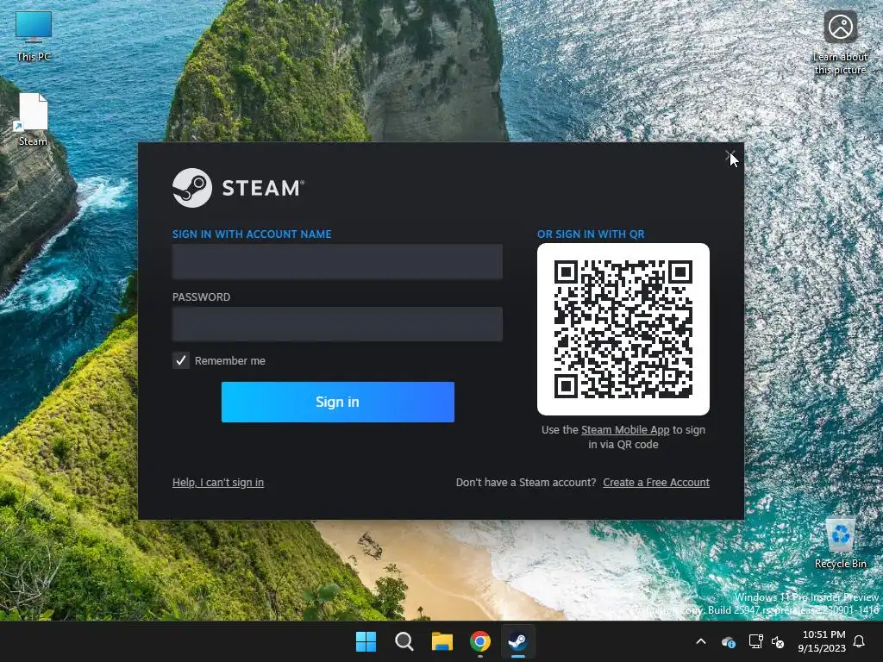Open Google Chrome from taskbar
Screen dimensions: 883x662
[x=479, y=641]
